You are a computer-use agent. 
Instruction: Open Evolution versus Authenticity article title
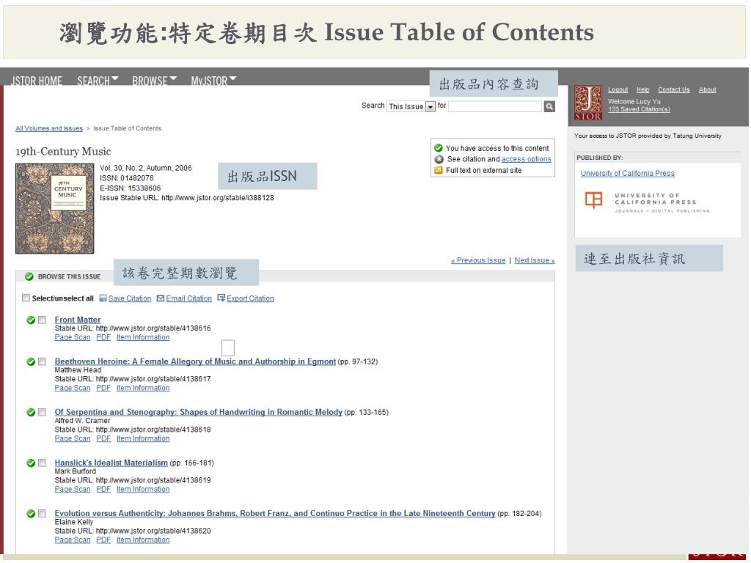275,514
